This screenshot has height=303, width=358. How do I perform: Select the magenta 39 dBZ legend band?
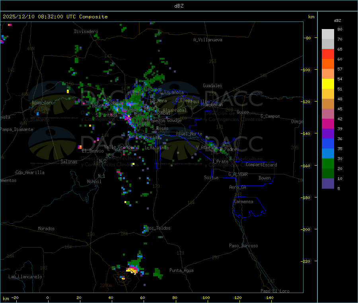point(328,123)
